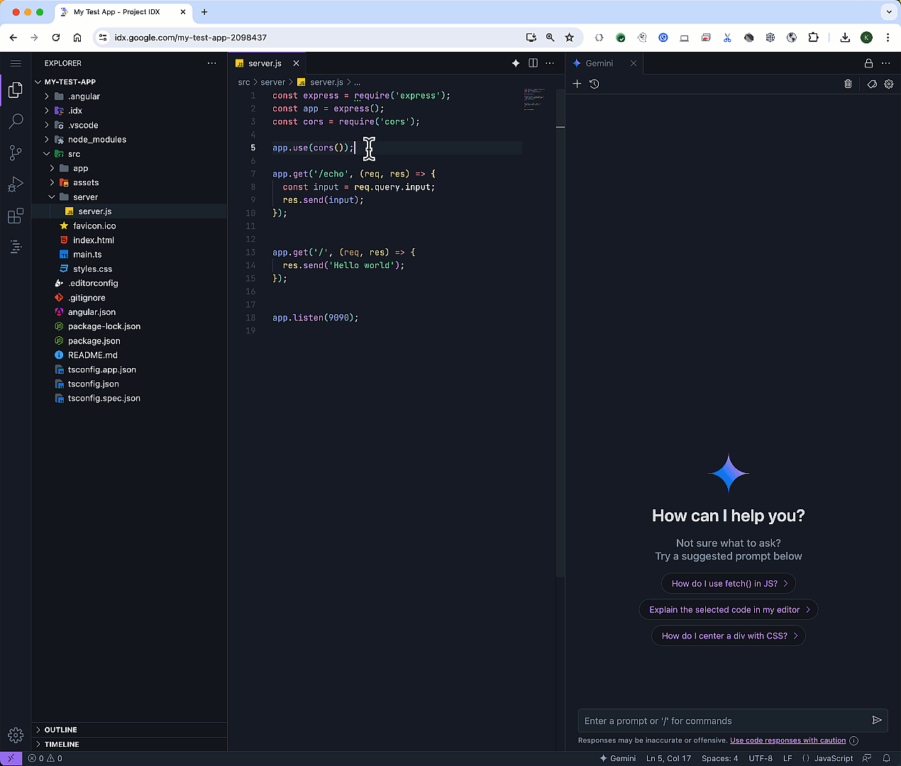The image size is (901, 766).
Task: Split the editor to the right
Action: 533,63
